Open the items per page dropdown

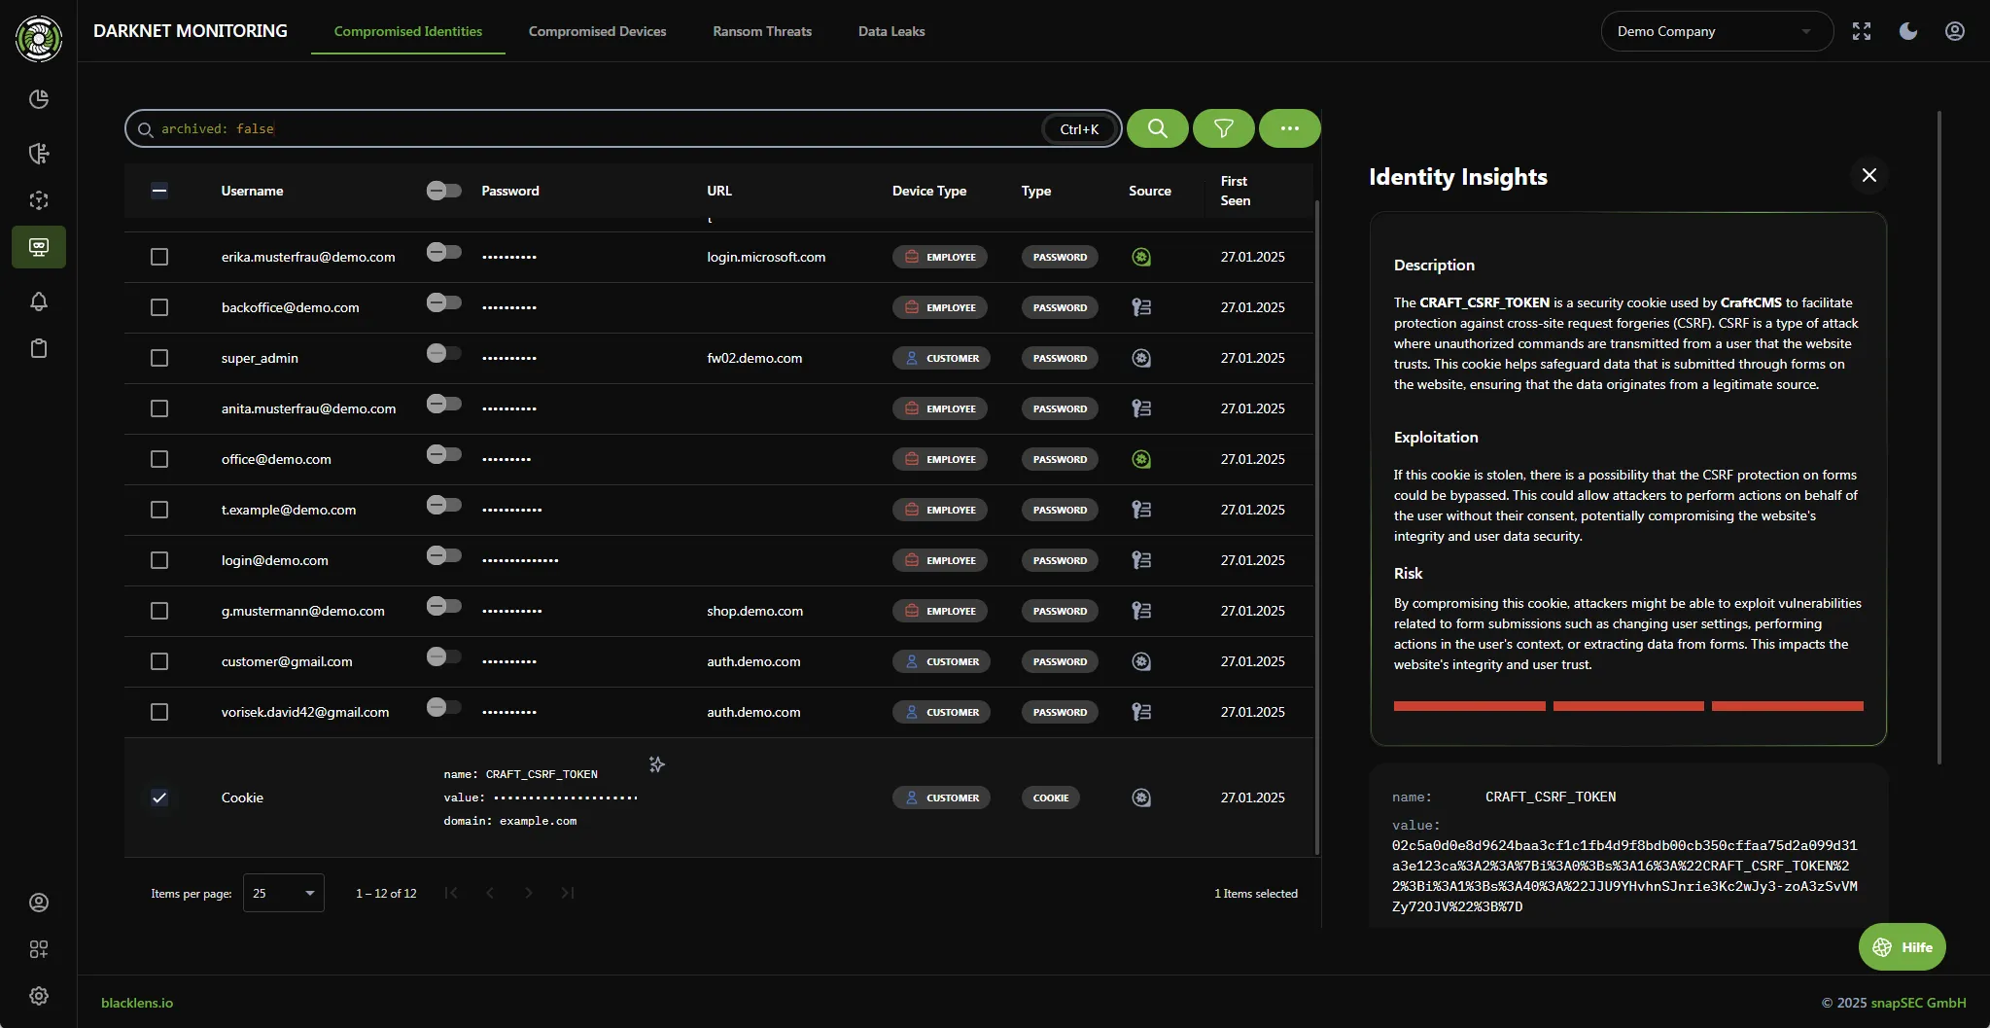[283, 893]
